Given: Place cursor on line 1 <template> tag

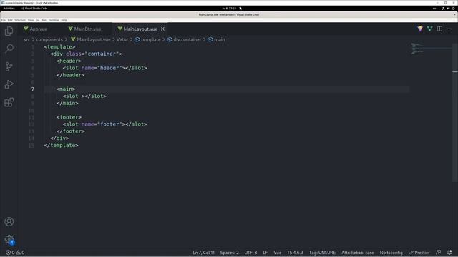Looking at the screenshot, I should [59, 46].
